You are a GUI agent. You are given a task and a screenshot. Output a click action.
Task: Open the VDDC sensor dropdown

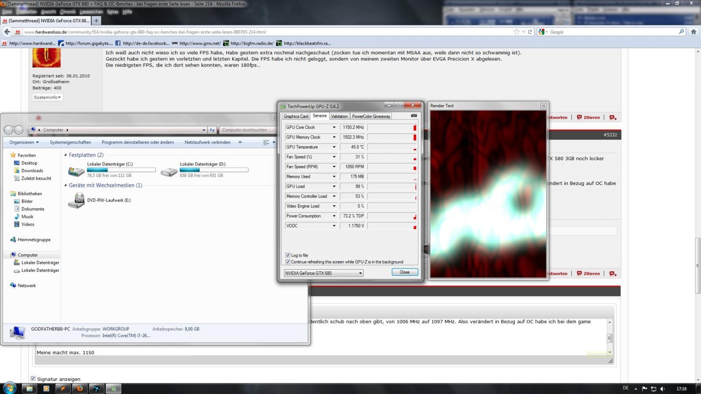pos(334,226)
